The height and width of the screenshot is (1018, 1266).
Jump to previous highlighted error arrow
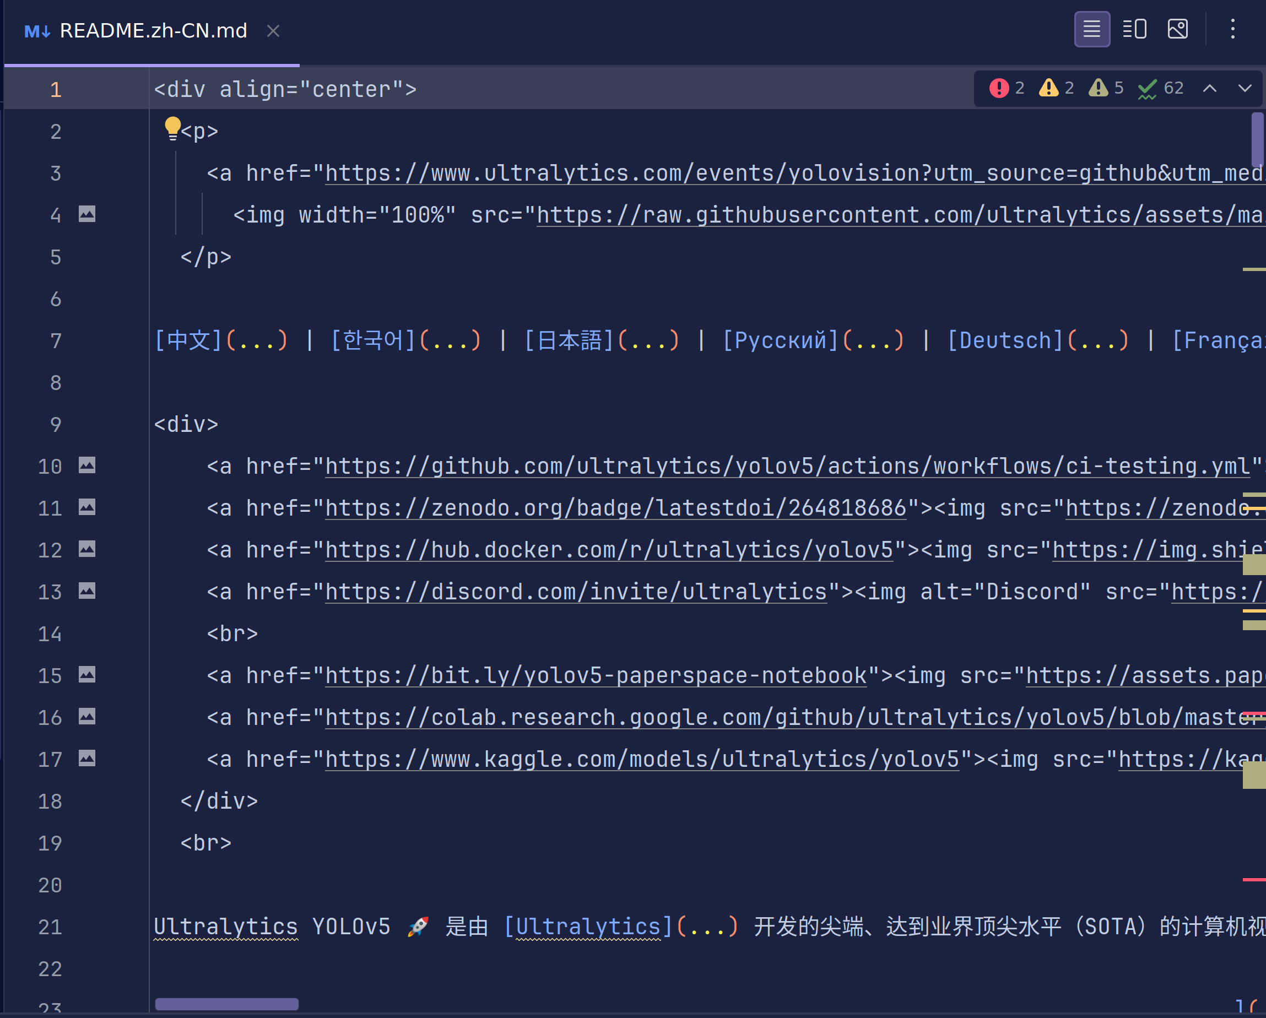pyautogui.click(x=1210, y=88)
